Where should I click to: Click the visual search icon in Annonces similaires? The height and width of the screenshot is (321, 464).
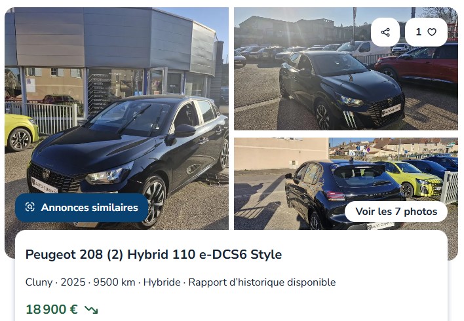pyautogui.click(x=30, y=207)
